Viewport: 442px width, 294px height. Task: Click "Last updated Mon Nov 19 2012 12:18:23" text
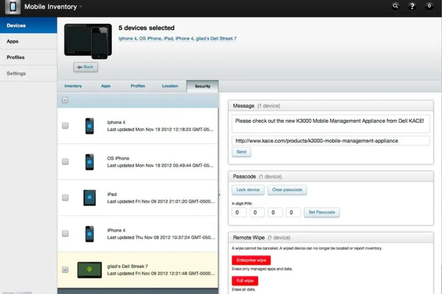coord(161,130)
